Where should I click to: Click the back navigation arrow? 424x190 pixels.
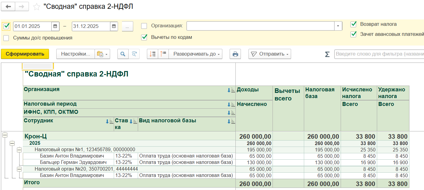(8, 7)
